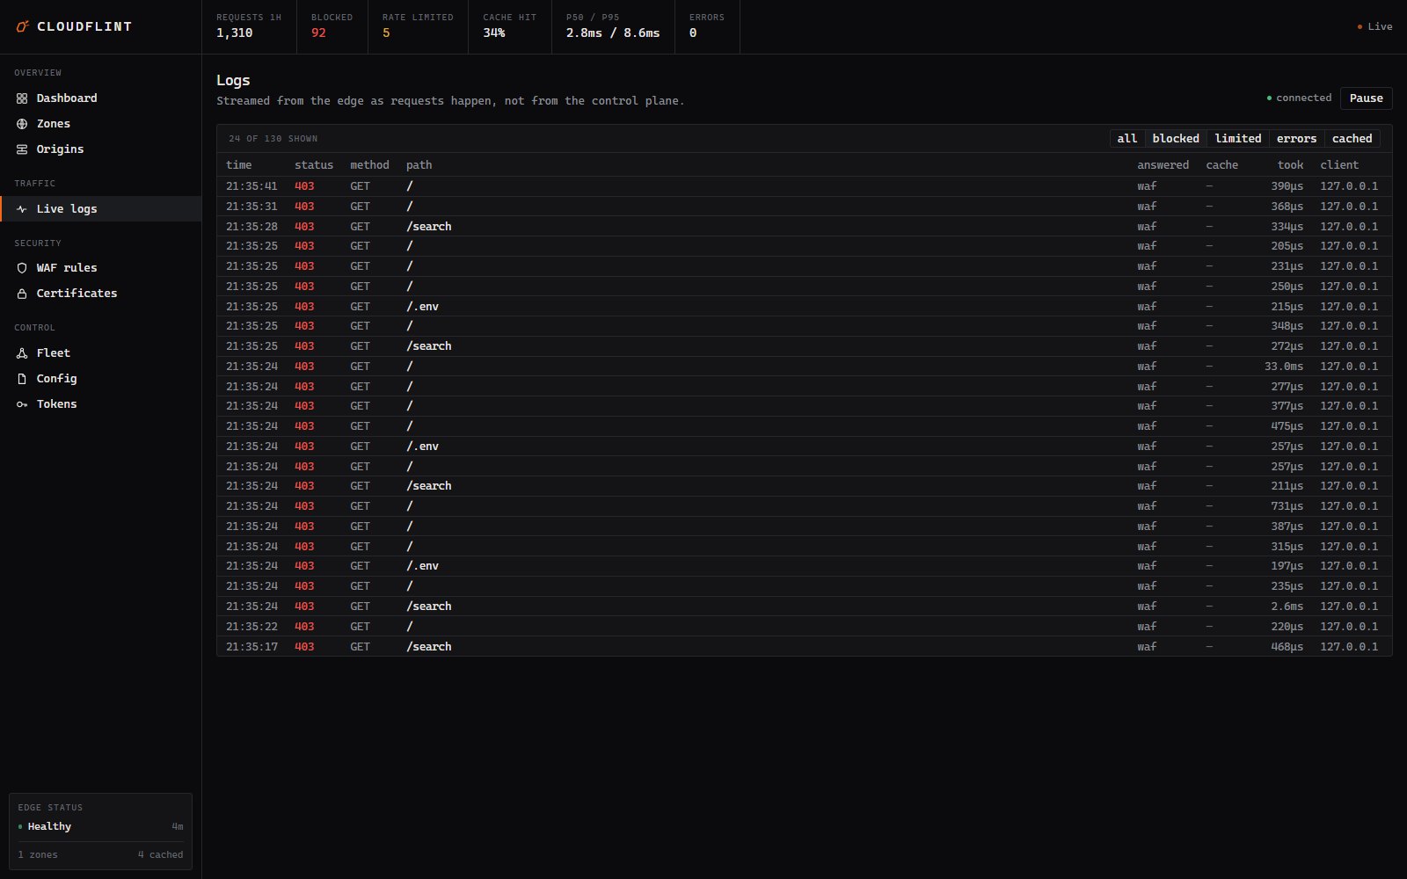Click the Blocked 92 stat
The height and width of the screenshot is (879, 1407).
click(332, 26)
